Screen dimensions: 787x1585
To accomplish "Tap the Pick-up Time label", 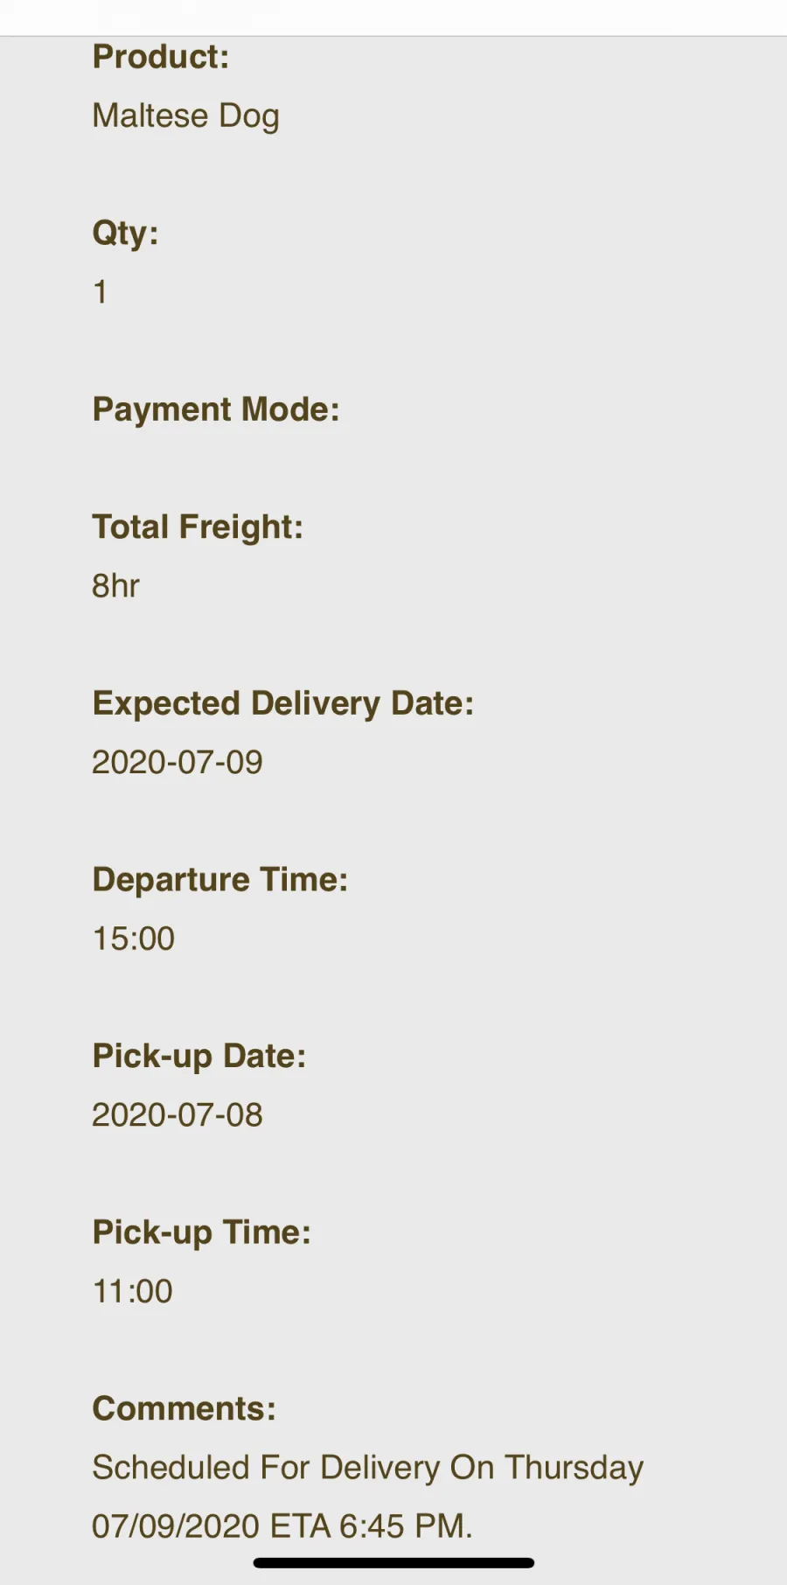I will coord(202,1233).
